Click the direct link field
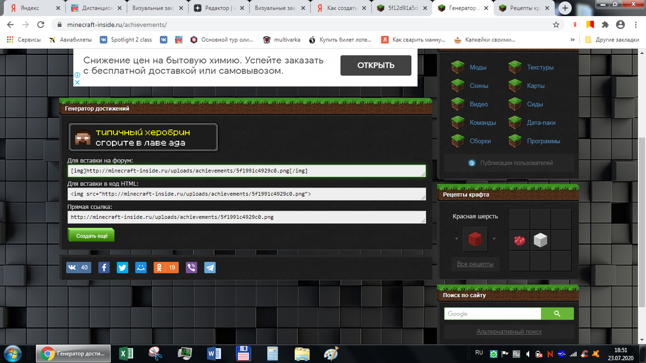This screenshot has height=363, width=646. pos(247,217)
